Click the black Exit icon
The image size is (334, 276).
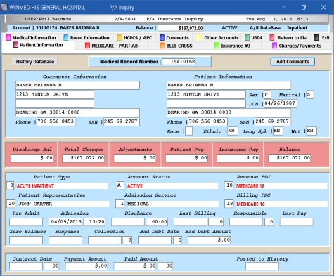(316, 38)
